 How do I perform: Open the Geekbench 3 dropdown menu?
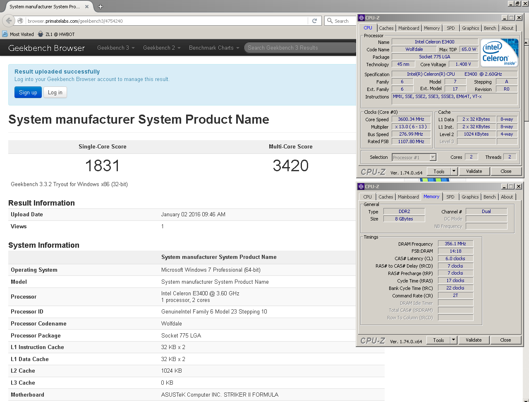pos(116,48)
